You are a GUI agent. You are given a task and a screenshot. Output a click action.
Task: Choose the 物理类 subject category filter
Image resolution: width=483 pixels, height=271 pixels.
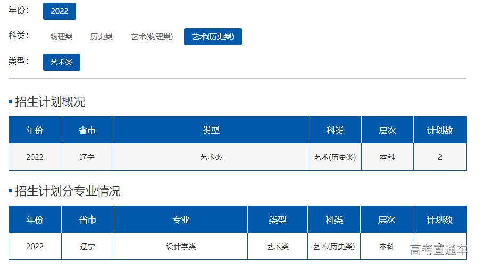(x=61, y=37)
